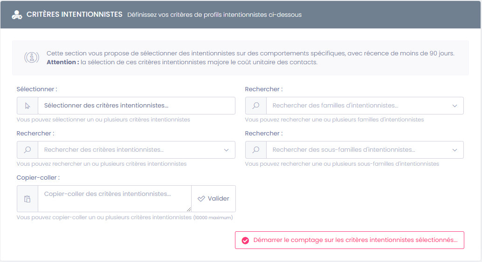The width and height of the screenshot is (482, 262).
Task: Click the intentionnistes profile icon in header
Action: point(17,14)
